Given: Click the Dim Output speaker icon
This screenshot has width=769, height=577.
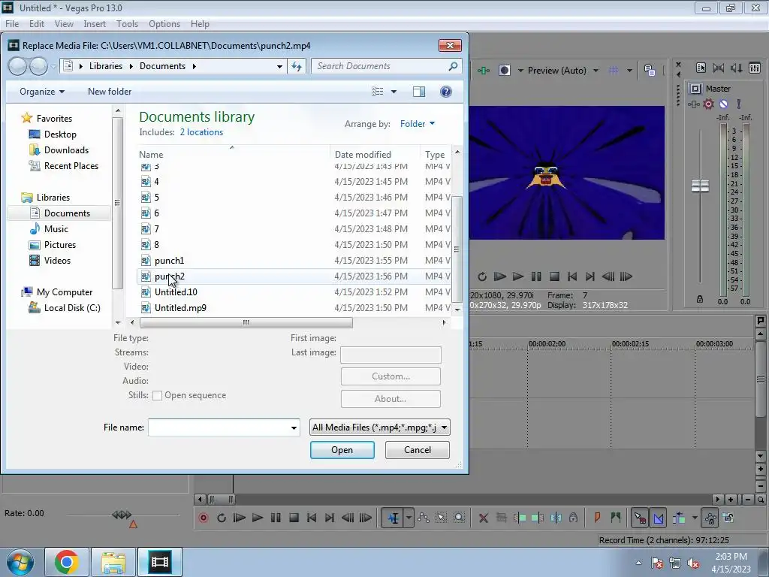Looking at the screenshot, I should point(737,68).
